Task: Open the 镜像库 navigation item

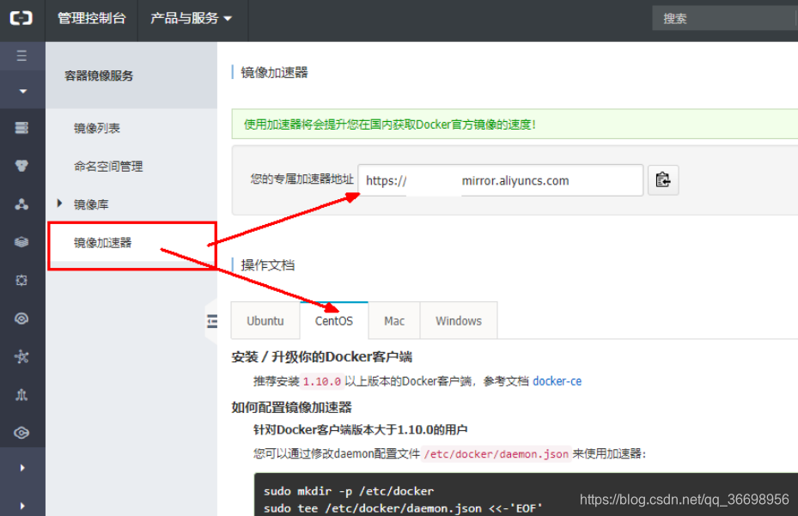Action: click(91, 204)
